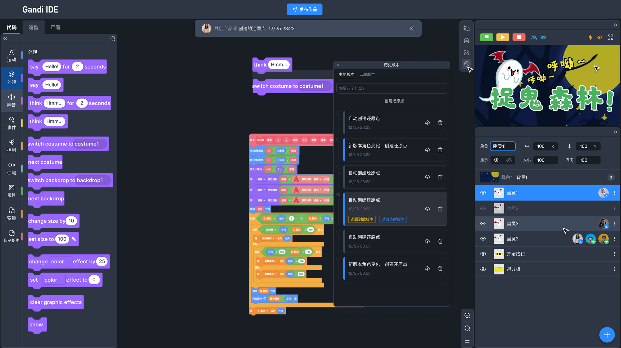621x348 pixels.
Task: Switch to the 云端版本 tab
Action: pos(367,74)
